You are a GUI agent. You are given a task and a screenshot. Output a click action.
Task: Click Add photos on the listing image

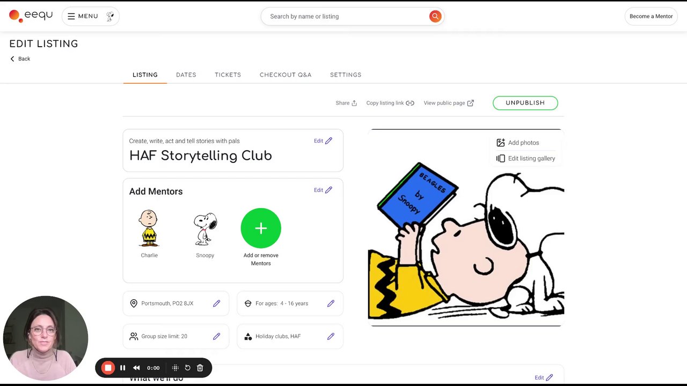coord(518,143)
